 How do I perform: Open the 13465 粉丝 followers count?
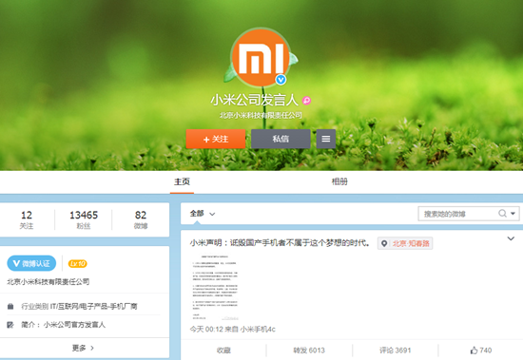[84, 219]
